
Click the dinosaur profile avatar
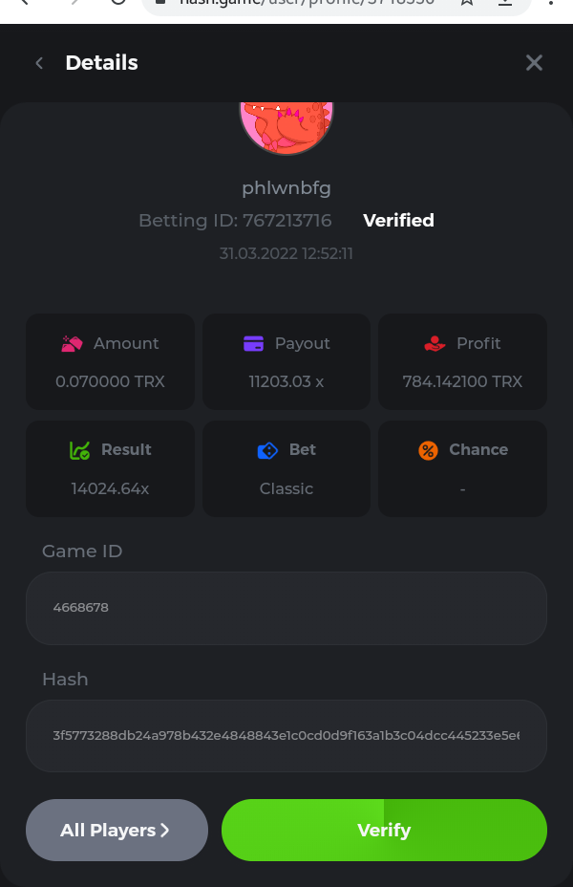click(x=286, y=126)
